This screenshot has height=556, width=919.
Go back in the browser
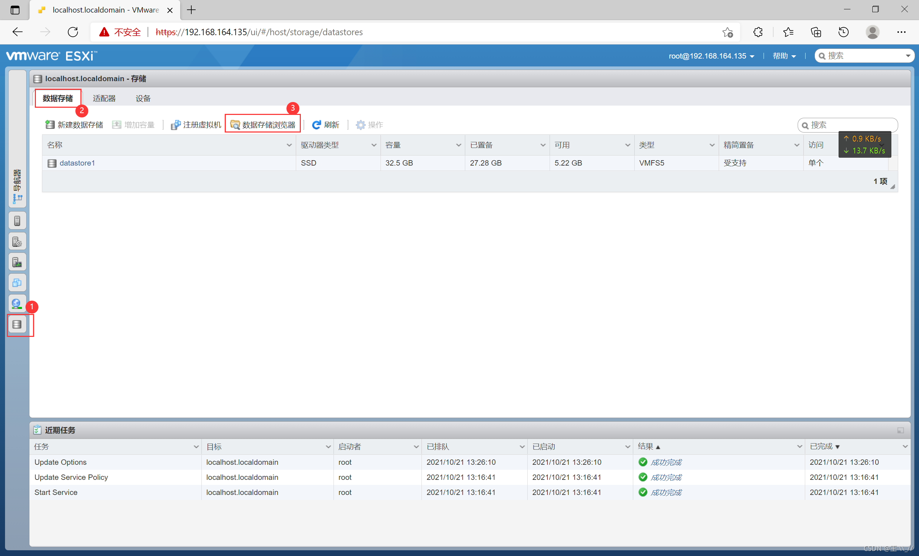click(x=18, y=32)
